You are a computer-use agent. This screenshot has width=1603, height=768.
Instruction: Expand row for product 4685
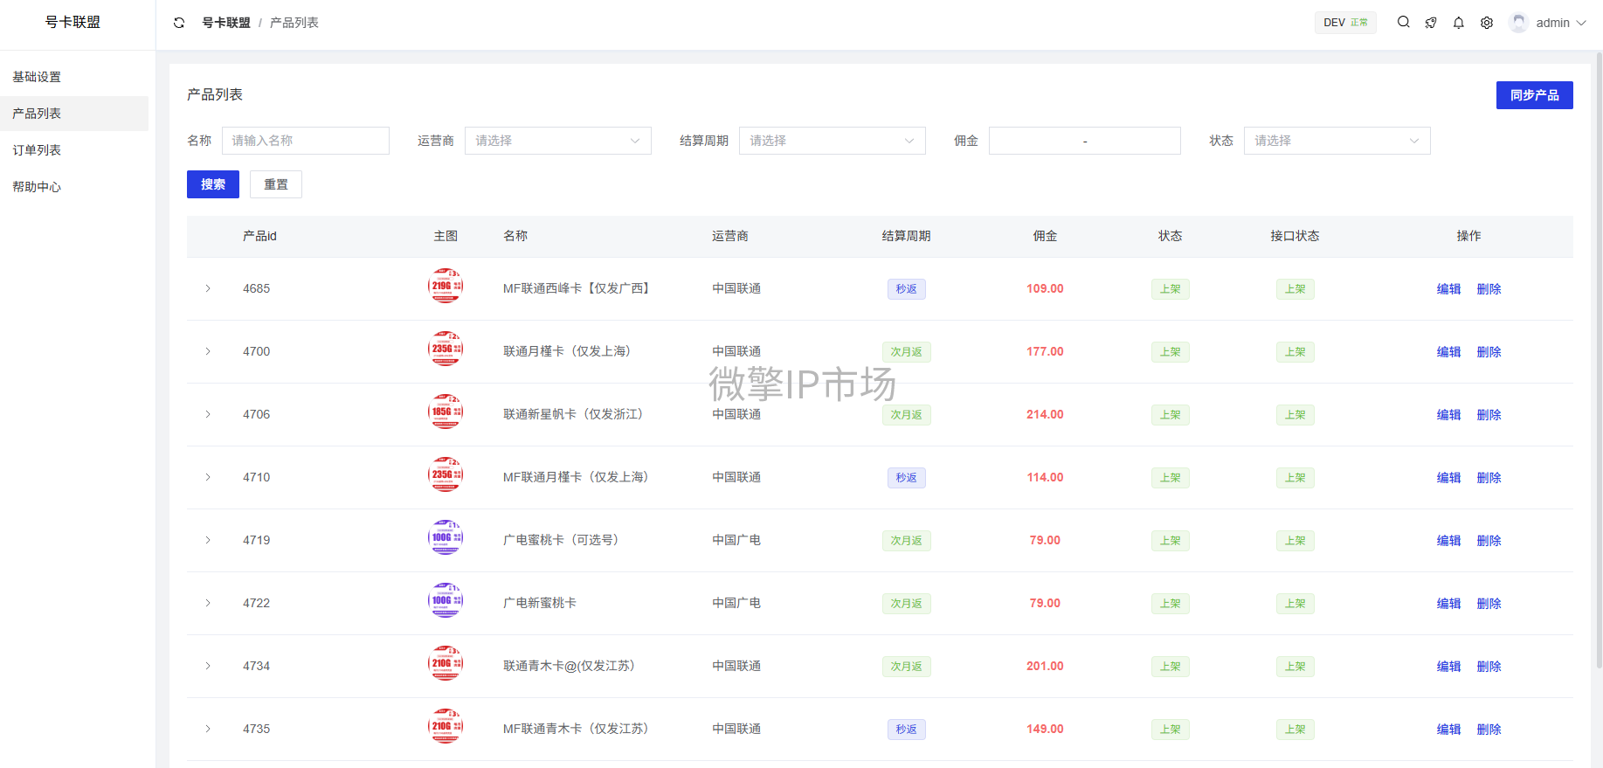click(x=208, y=288)
